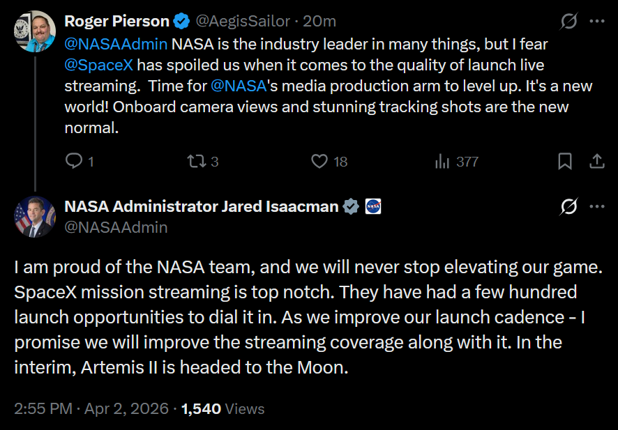Open Grok icon on NASA Administrator's post
Image resolution: width=618 pixels, height=430 pixels.
(x=569, y=207)
